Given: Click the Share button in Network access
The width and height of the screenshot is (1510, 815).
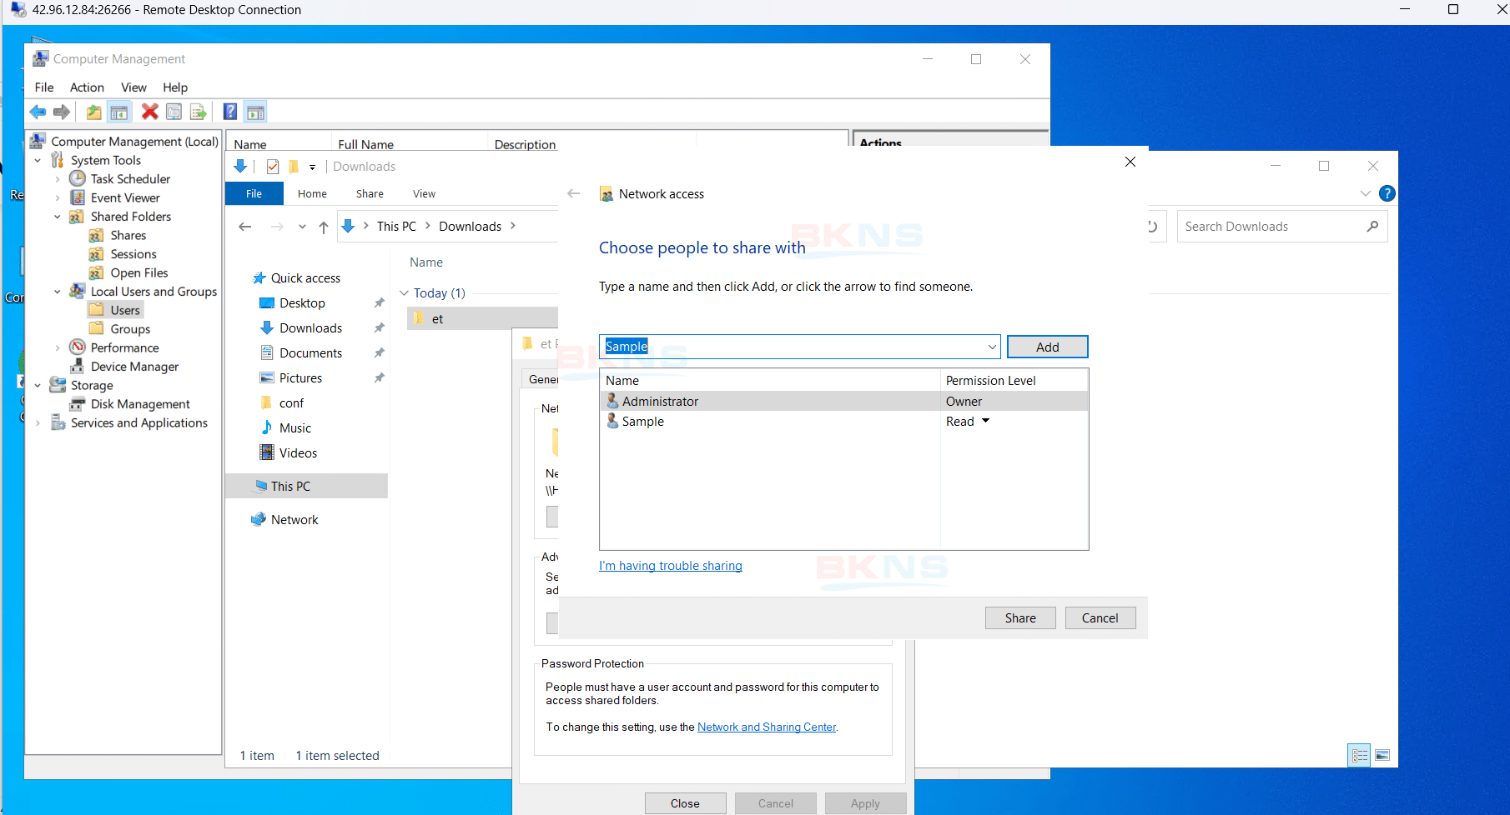Looking at the screenshot, I should click(x=1019, y=618).
